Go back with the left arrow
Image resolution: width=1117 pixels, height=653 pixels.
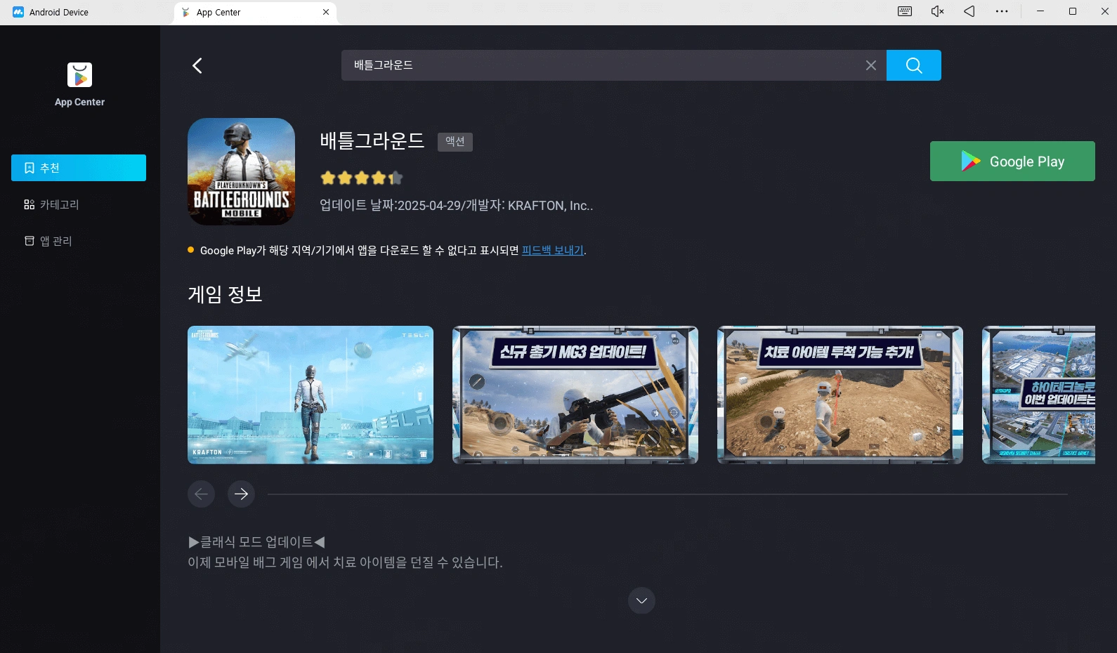[x=197, y=66]
